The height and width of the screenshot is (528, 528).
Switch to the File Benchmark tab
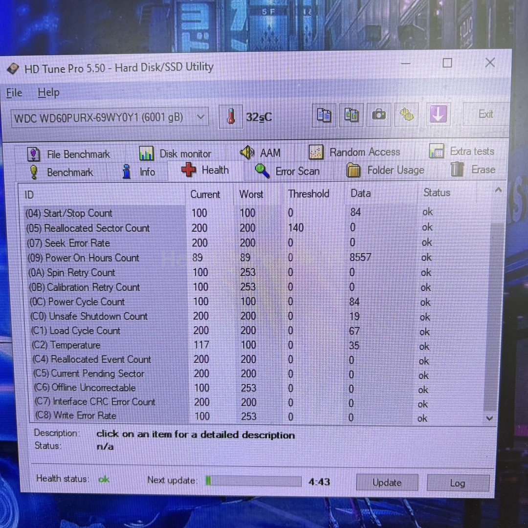[x=69, y=154]
